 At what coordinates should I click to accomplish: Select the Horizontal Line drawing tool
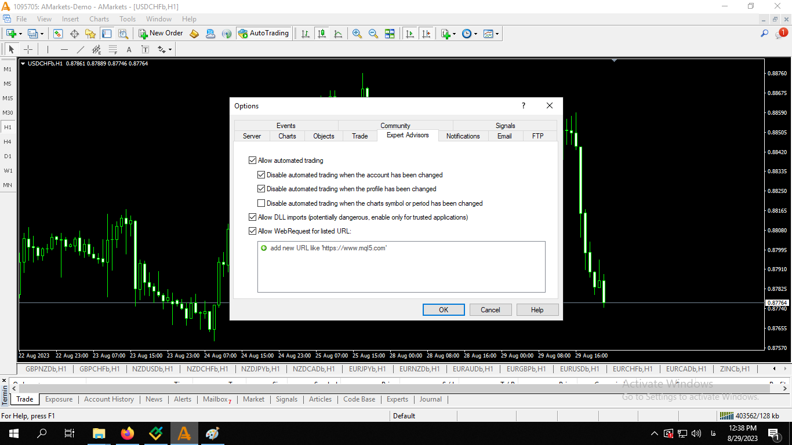[x=64, y=49]
